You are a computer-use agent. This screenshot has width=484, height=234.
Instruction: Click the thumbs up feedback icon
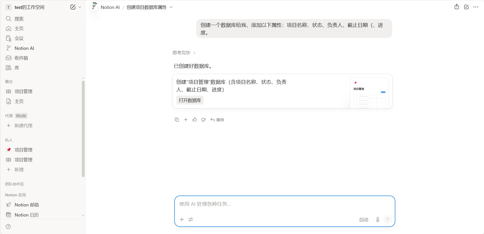pos(195,120)
